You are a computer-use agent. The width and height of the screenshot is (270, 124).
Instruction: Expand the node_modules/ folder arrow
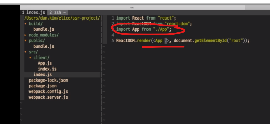tap(25, 35)
